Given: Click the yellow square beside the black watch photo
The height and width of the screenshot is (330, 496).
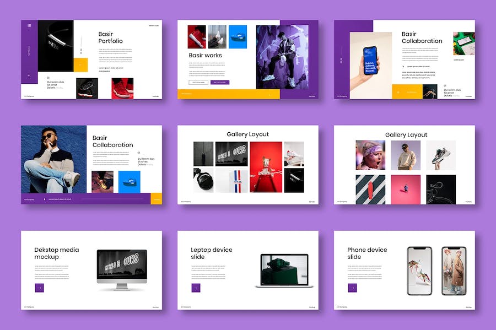Looking at the screenshot, I should click(80, 64).
